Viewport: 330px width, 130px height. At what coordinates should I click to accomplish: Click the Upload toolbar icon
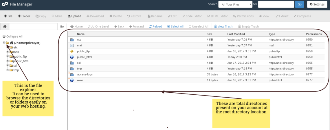69,16
